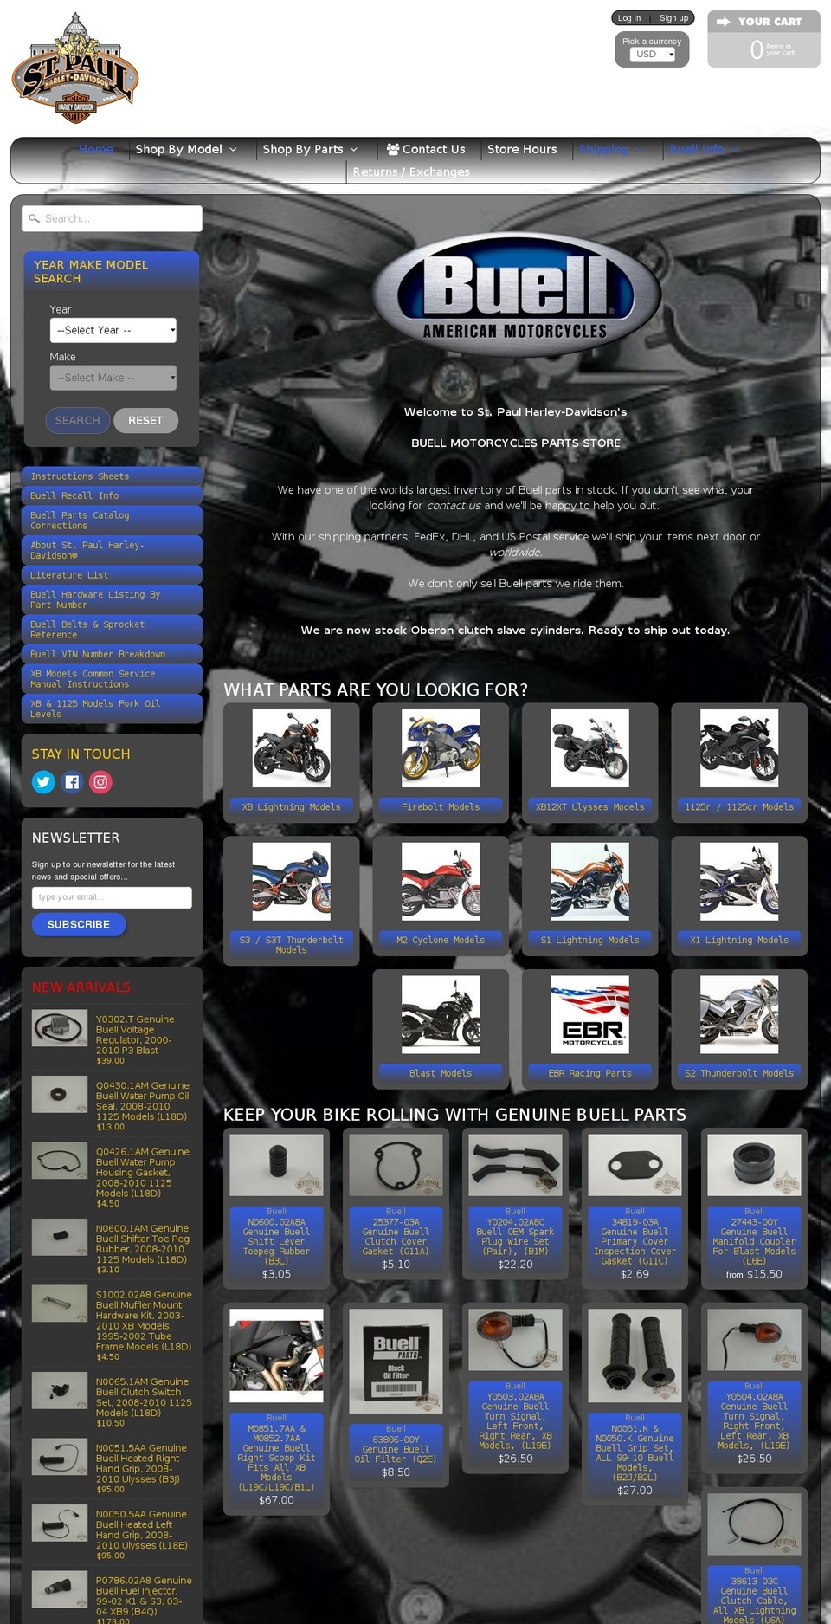
Task: Open the Spark Plug Wire Set image
Action: (x=515, y=1166)
